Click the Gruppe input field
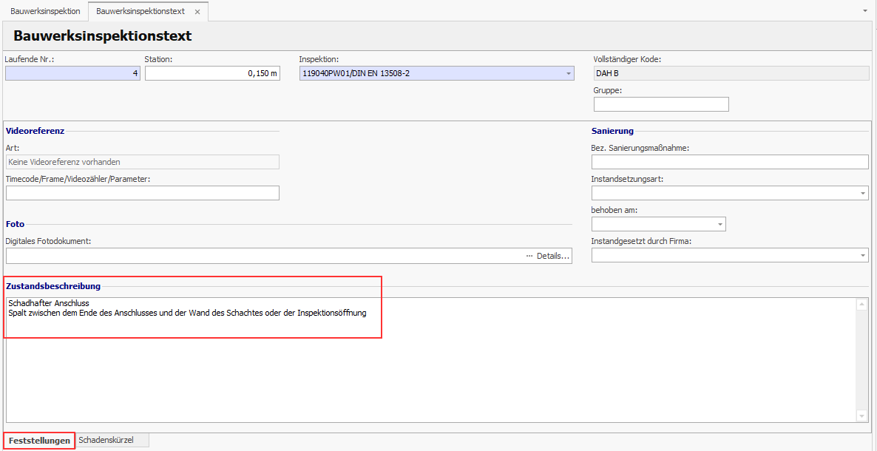 point(660,104)
